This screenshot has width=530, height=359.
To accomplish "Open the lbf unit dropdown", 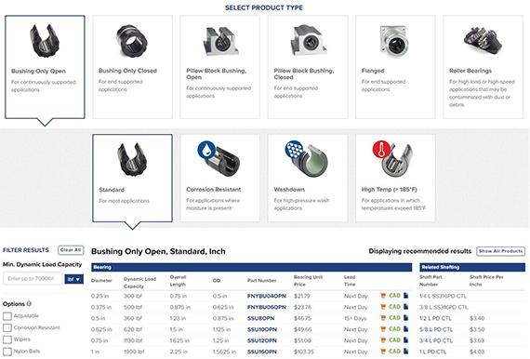I will click(x=74, y=279).
